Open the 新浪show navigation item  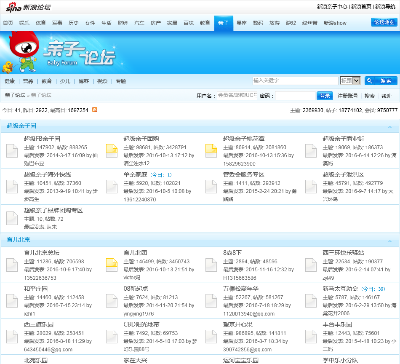[x=335, y=23]
